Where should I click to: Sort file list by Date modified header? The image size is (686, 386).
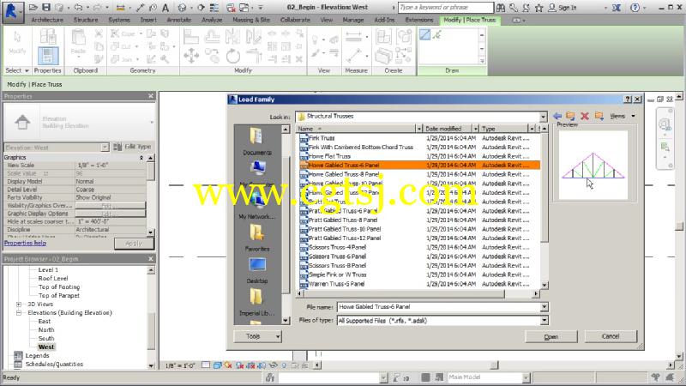pos(448,129)
